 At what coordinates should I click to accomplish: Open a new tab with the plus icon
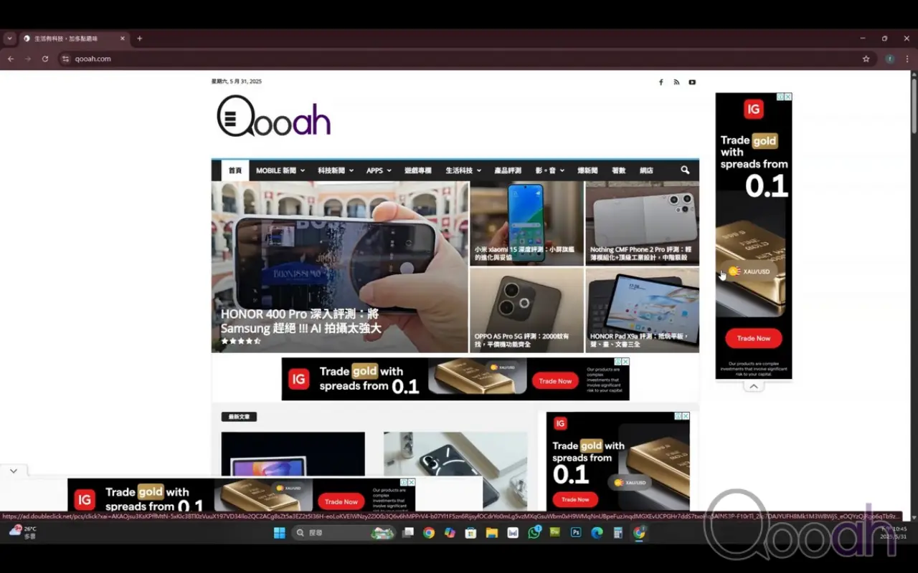140,39
